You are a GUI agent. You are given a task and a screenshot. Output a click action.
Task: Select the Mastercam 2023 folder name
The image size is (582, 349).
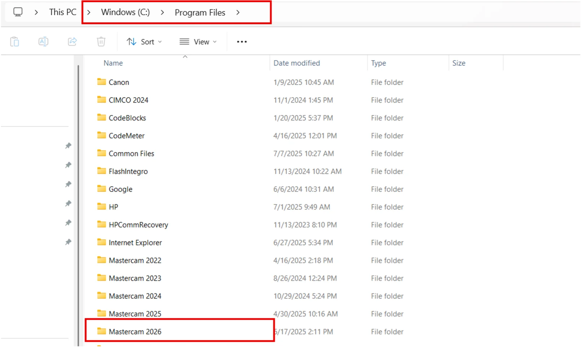[135, 278]
